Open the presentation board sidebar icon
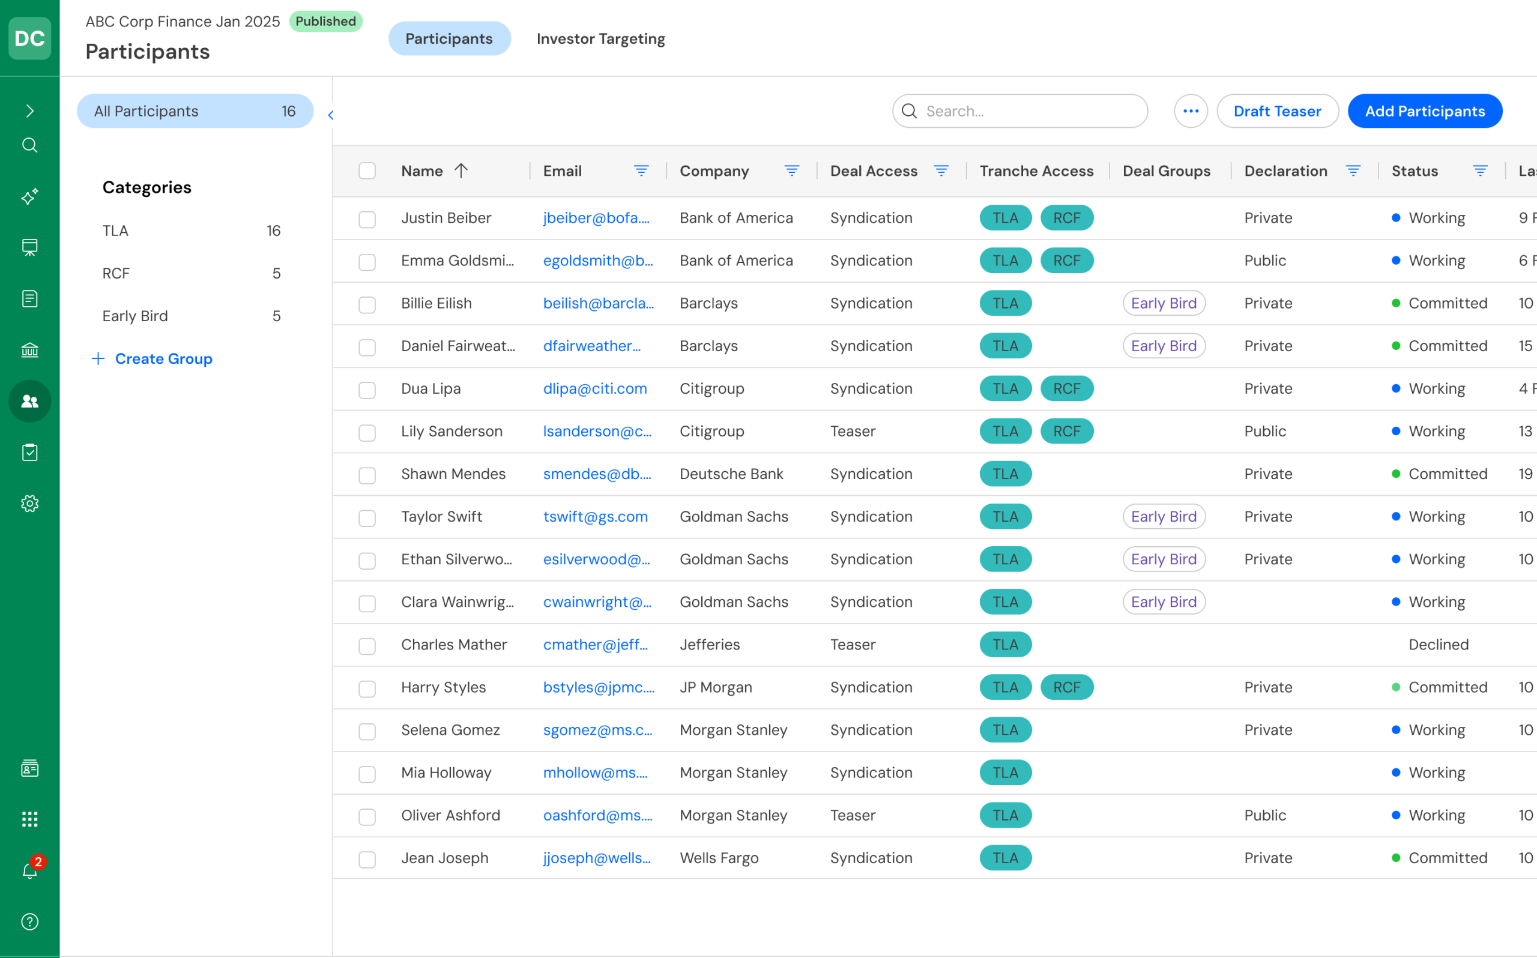The height and width of the screenshot is (958, 1537). 30,247
